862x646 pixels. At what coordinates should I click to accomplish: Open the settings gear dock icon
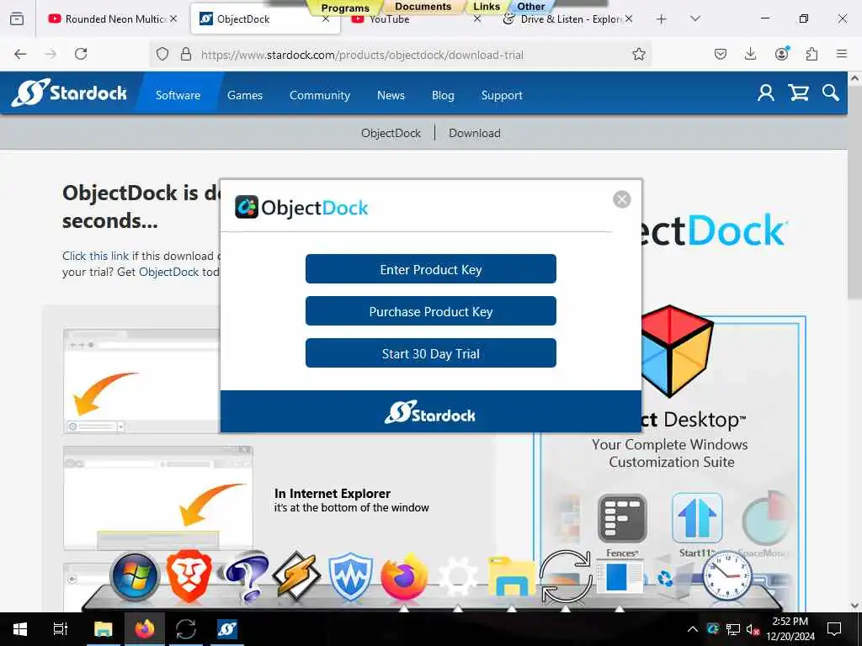(x=457, y=577)
